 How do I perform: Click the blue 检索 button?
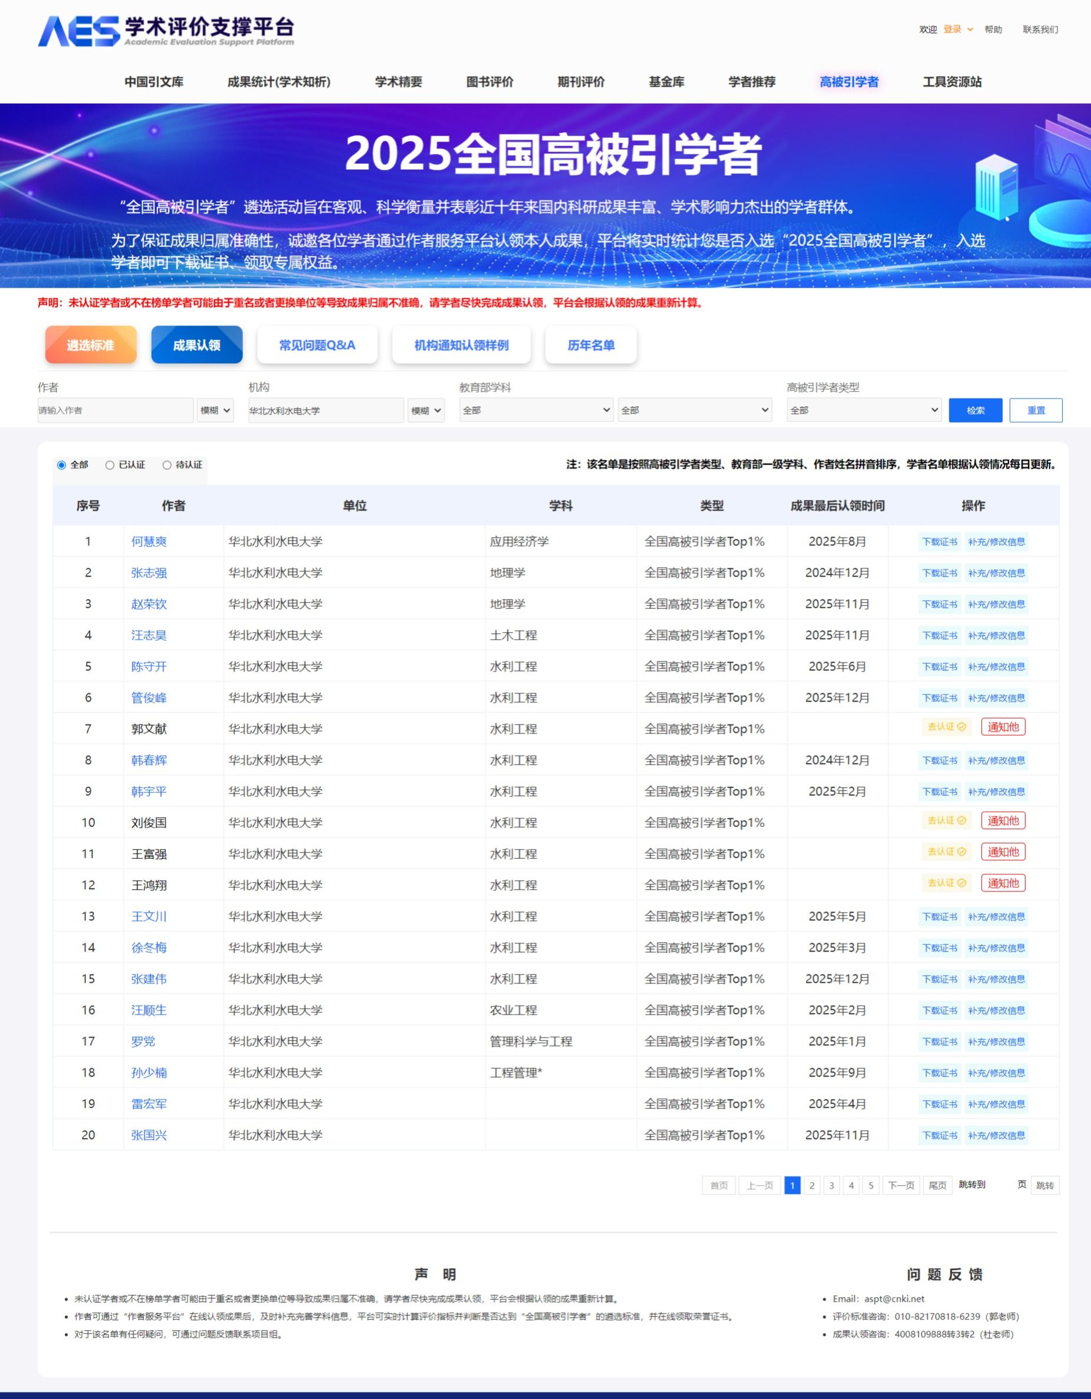point(974,410)
